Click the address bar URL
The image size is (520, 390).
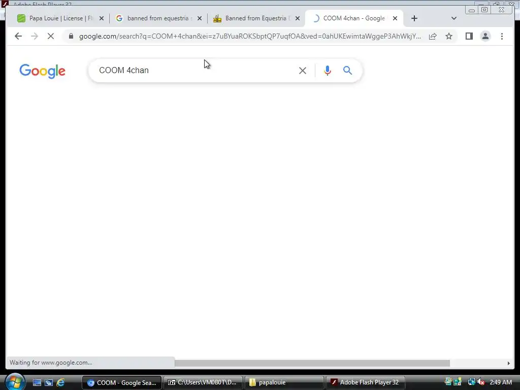click(x=250, y=36)
